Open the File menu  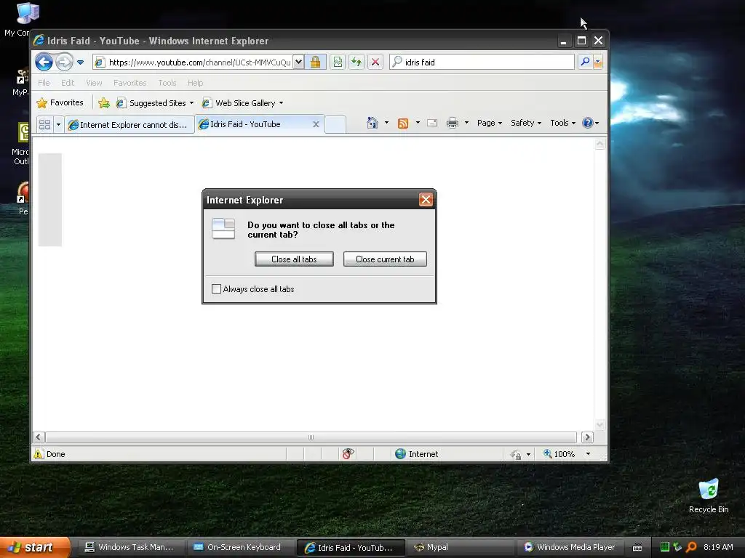(44, 83)
